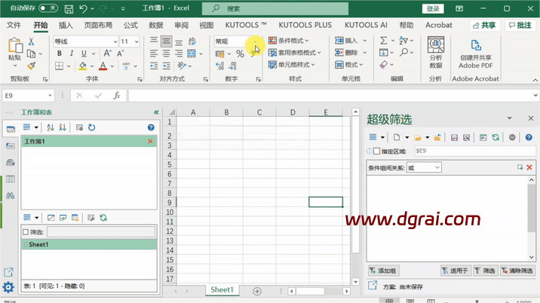Click the save scenario icon in Super Filter
Viewport: 540px width, 303px height.
coord(455,138)
